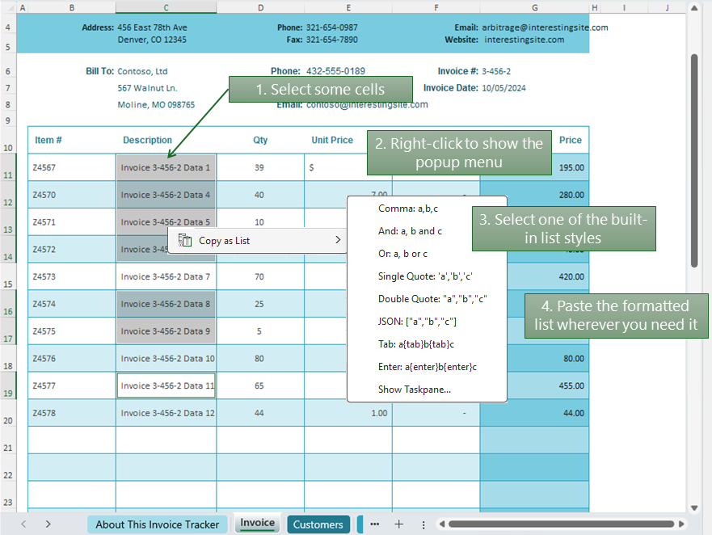Click the previous sheet navigation arrow
The width and height of the screenshot is (712, 535).
(x=23, y=524)
